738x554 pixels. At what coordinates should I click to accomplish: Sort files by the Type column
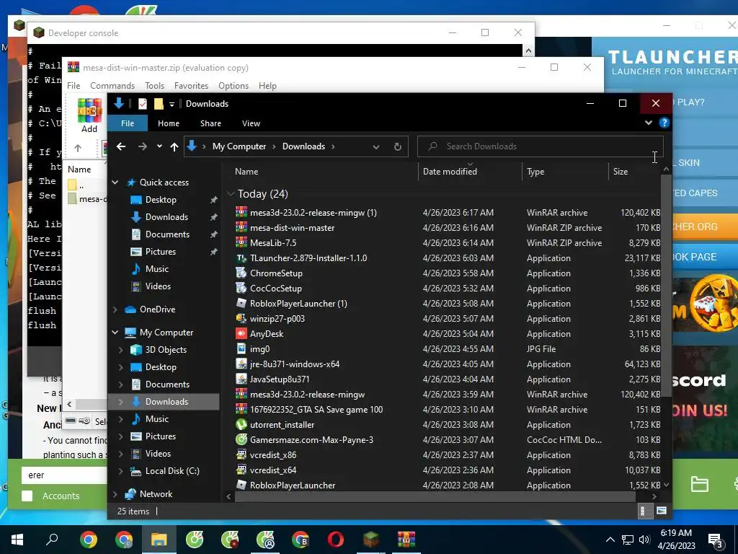point(565,172)
